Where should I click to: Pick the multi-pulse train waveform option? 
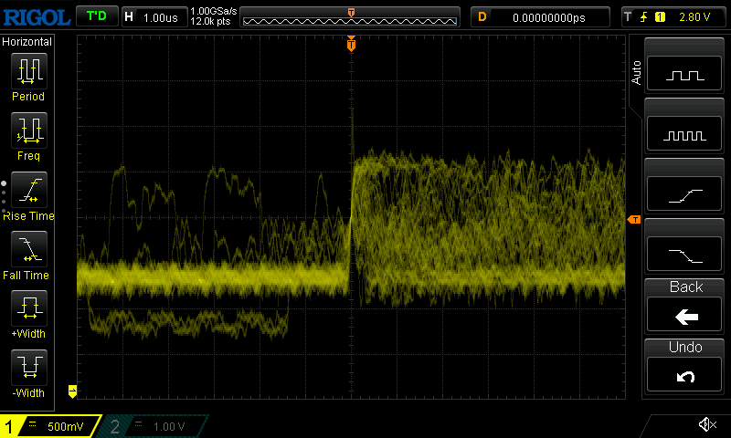(685, 135)
